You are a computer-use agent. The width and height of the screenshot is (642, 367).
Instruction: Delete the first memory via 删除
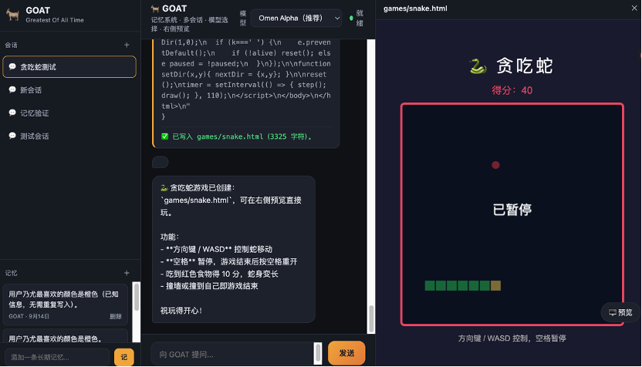pyautogui.click(x=116, y=316)
